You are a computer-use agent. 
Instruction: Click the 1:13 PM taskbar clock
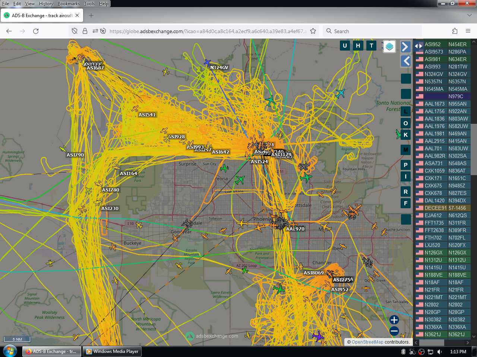click(458, 352)
